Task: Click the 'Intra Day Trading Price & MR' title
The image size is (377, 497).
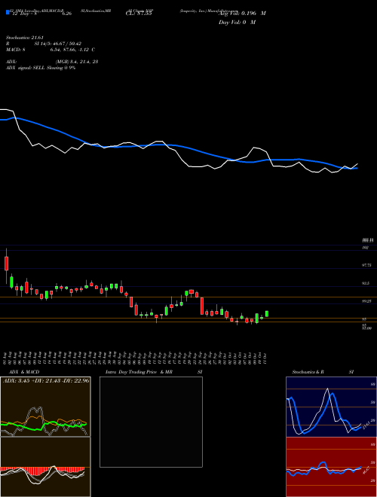Action: [139, 372]
